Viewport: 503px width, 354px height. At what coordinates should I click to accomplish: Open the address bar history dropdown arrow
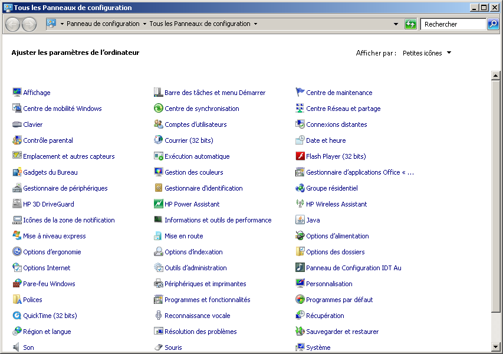point(396,24)
